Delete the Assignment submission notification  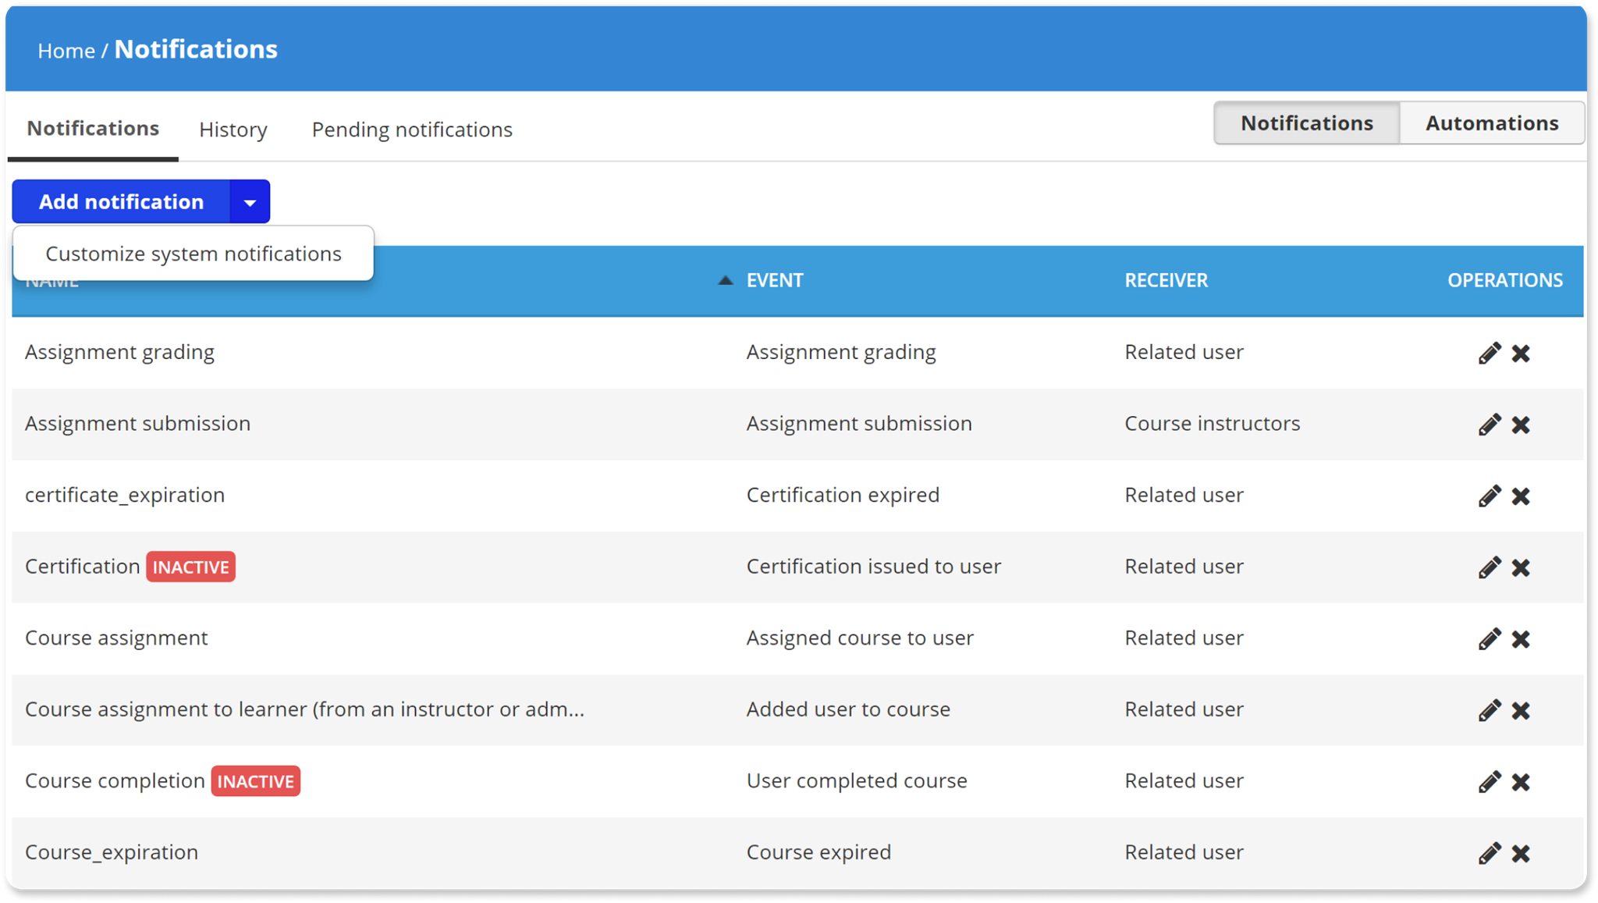pyautogui.click(x=1521, y=424)
